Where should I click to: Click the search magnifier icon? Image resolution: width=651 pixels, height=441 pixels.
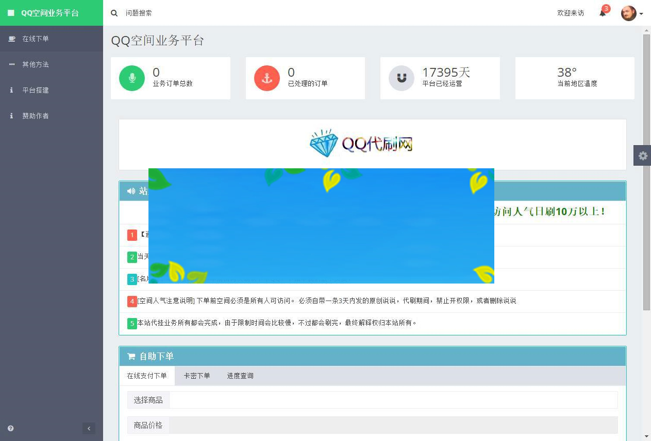tap(114, 13)
